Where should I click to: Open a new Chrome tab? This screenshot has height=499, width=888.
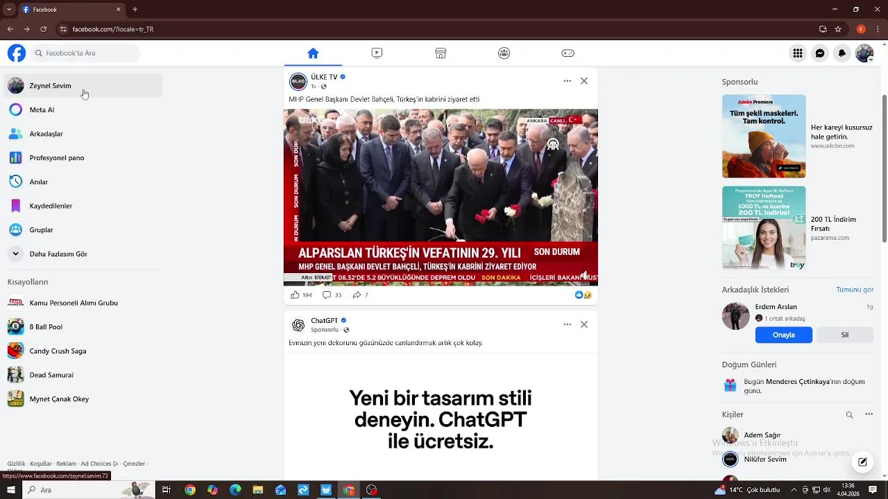pyautogui.click(x=135, y=10)
